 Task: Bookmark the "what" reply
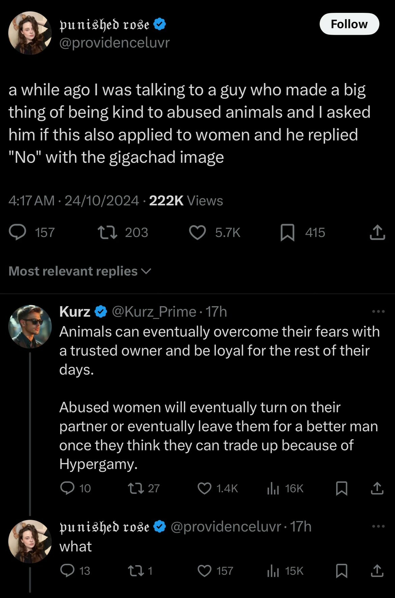coord(341,571)
